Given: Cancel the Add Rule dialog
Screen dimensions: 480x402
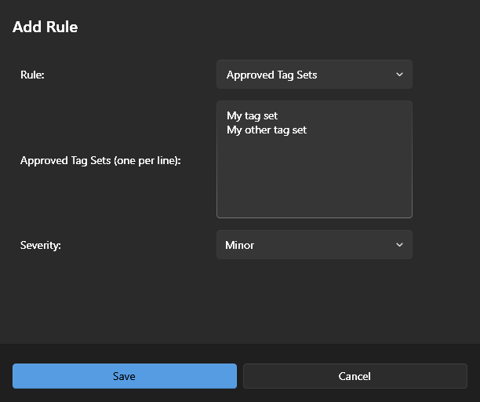Looking at the screenshot, I should [355, 376].
